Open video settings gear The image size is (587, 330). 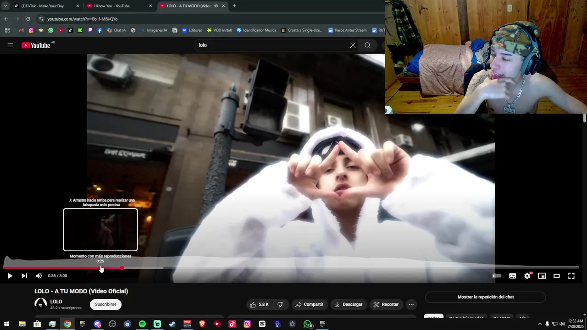pyautogui.click(x=527, y=276)
